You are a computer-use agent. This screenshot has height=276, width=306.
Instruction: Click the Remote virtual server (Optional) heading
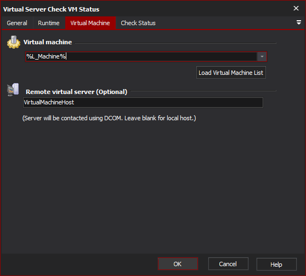(76, 92)
